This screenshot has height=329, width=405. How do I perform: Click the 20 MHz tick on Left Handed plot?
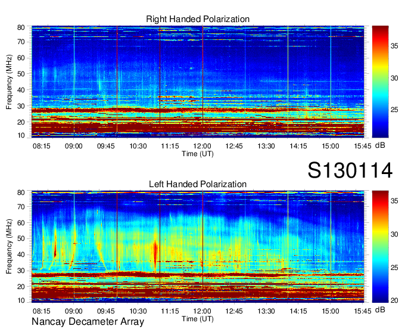[21, 287]
